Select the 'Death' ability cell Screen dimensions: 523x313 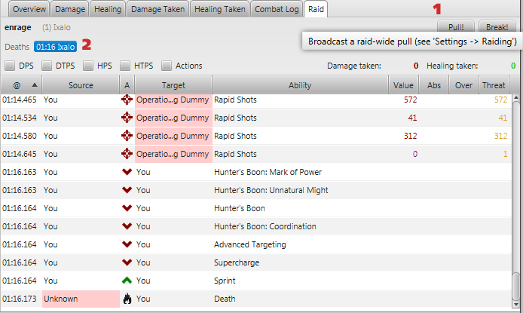click(225, 299)
